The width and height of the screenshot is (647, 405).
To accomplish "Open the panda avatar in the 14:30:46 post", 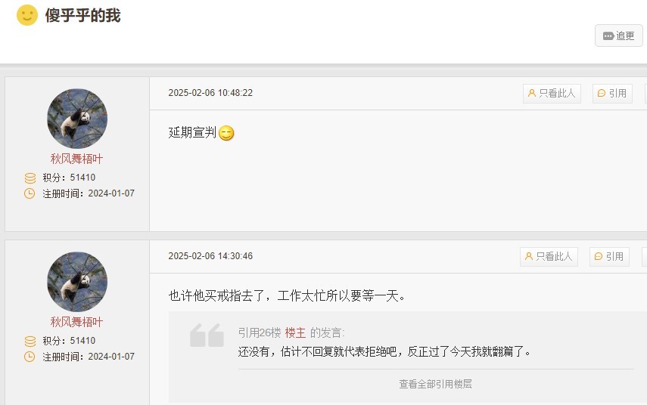I will point(77,282).
